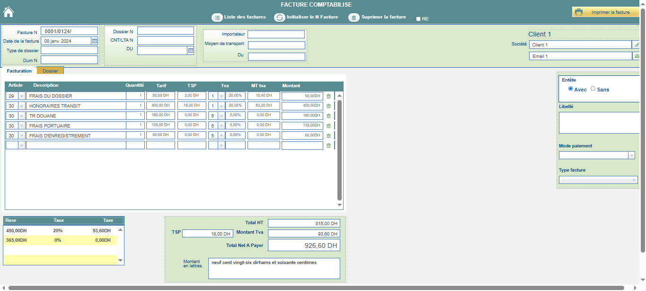Select the tax row with base 365,00DH

tap(60, 240)
